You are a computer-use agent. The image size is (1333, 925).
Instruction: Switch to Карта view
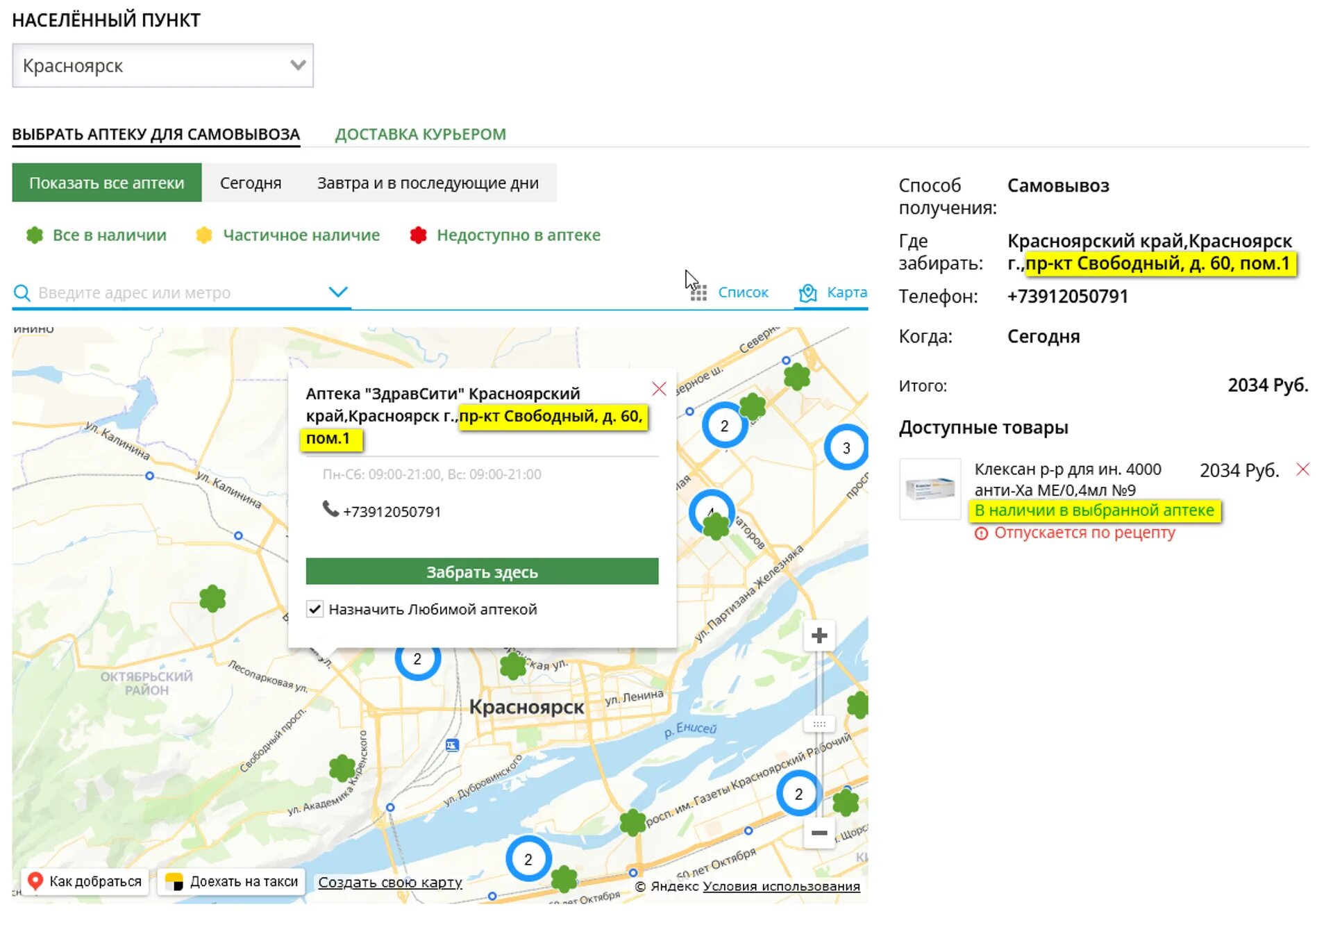click(846, 292)
